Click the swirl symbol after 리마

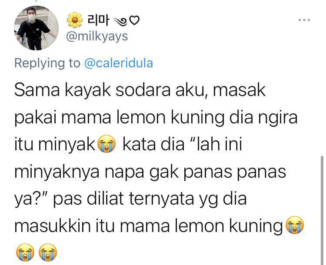(x=120, y=20)
